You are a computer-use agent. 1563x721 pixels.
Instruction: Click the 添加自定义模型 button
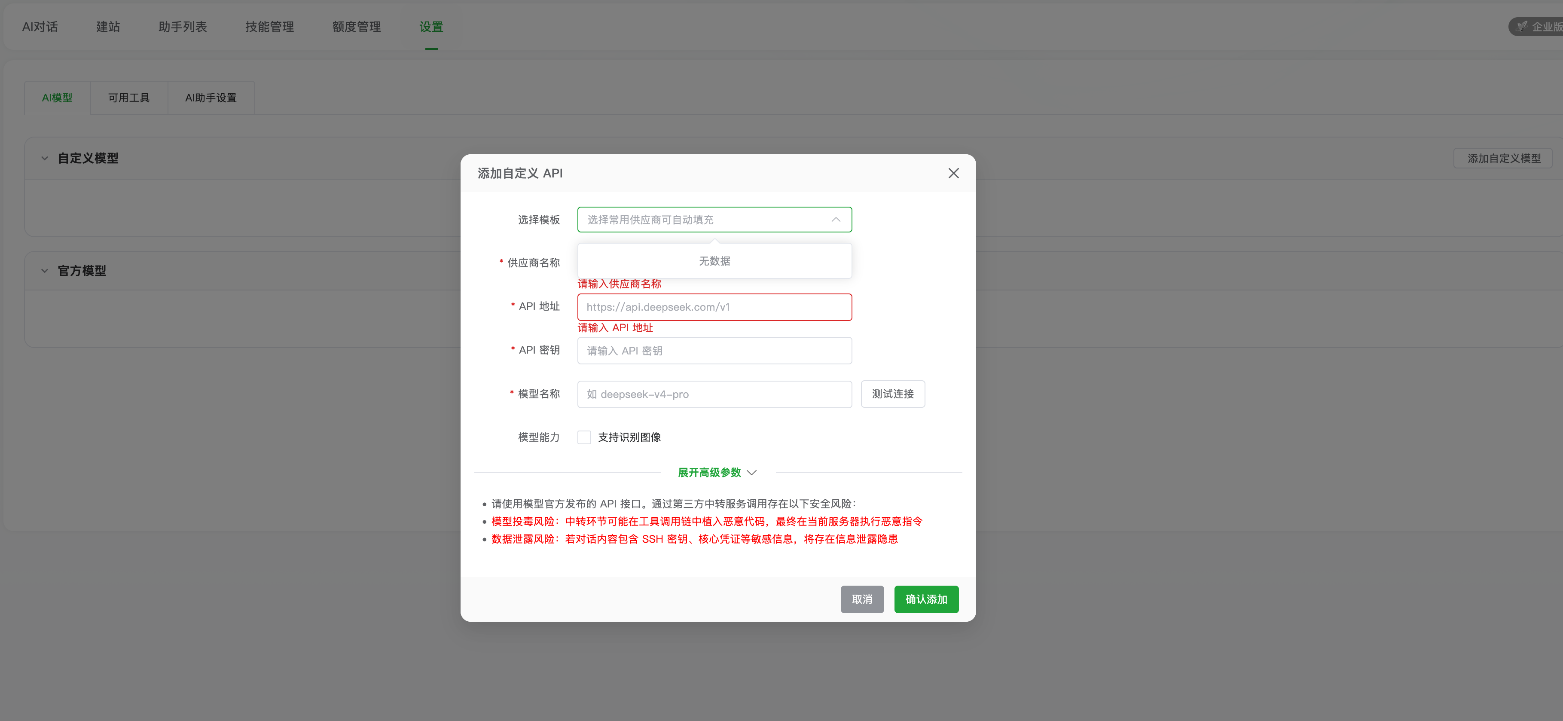1504,159
